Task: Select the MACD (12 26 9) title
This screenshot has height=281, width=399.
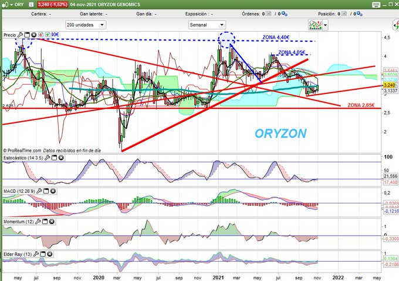Action: (x=19, y=191)
